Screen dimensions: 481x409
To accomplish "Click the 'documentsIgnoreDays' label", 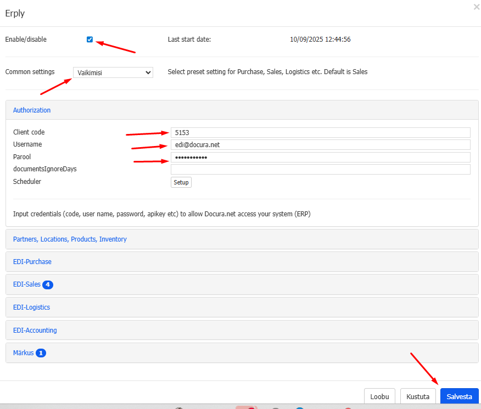I will click(x=45, y=169).
